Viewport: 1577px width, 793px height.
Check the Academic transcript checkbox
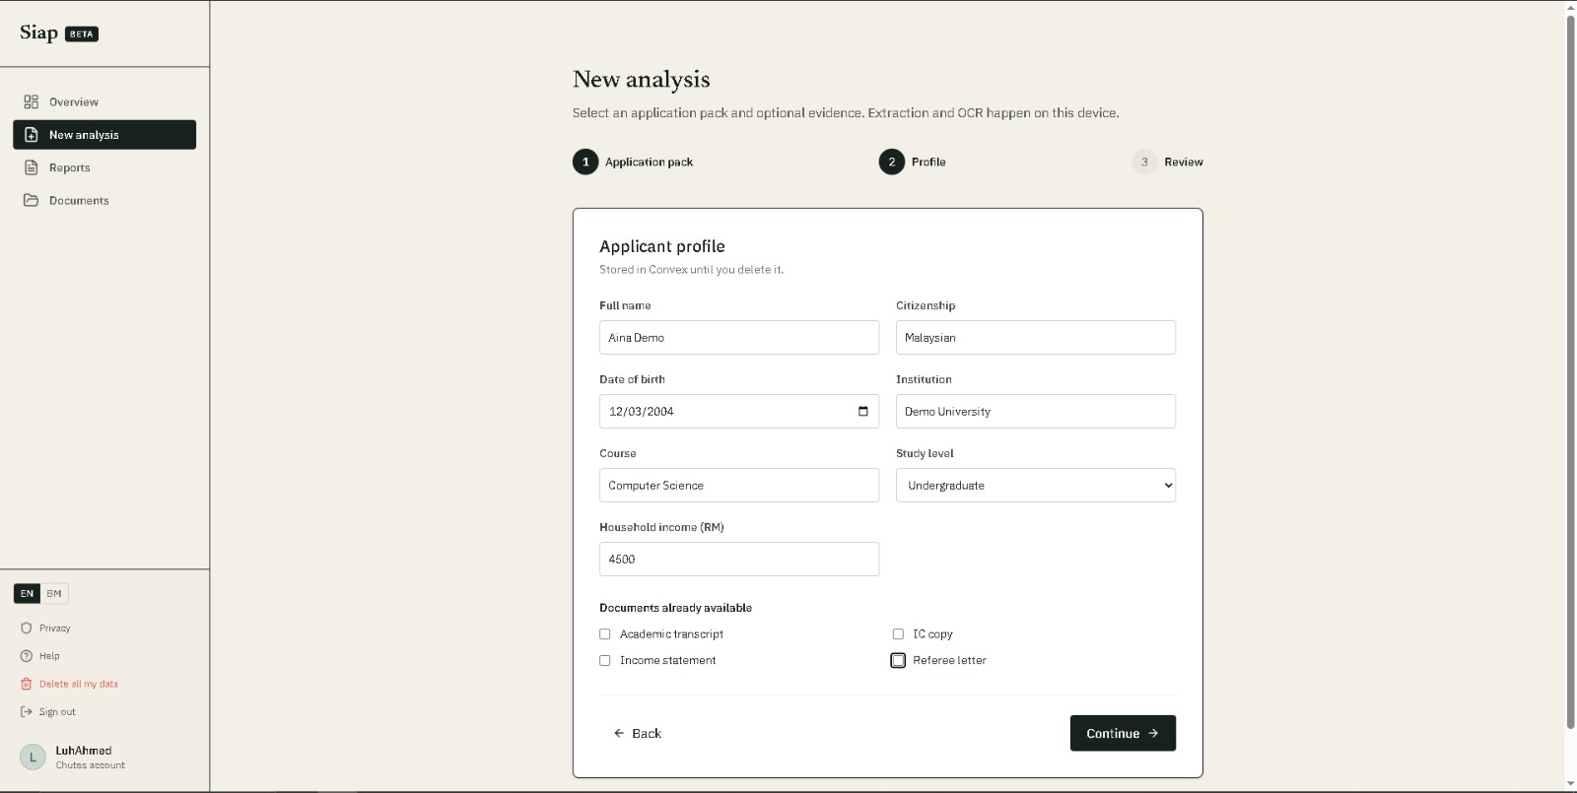[x=605, y=634]
